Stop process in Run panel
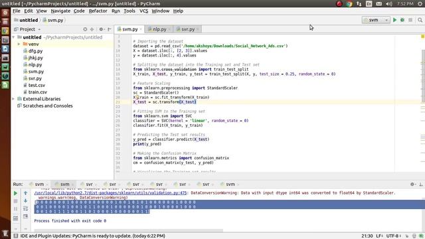 [x=15, y=200]
